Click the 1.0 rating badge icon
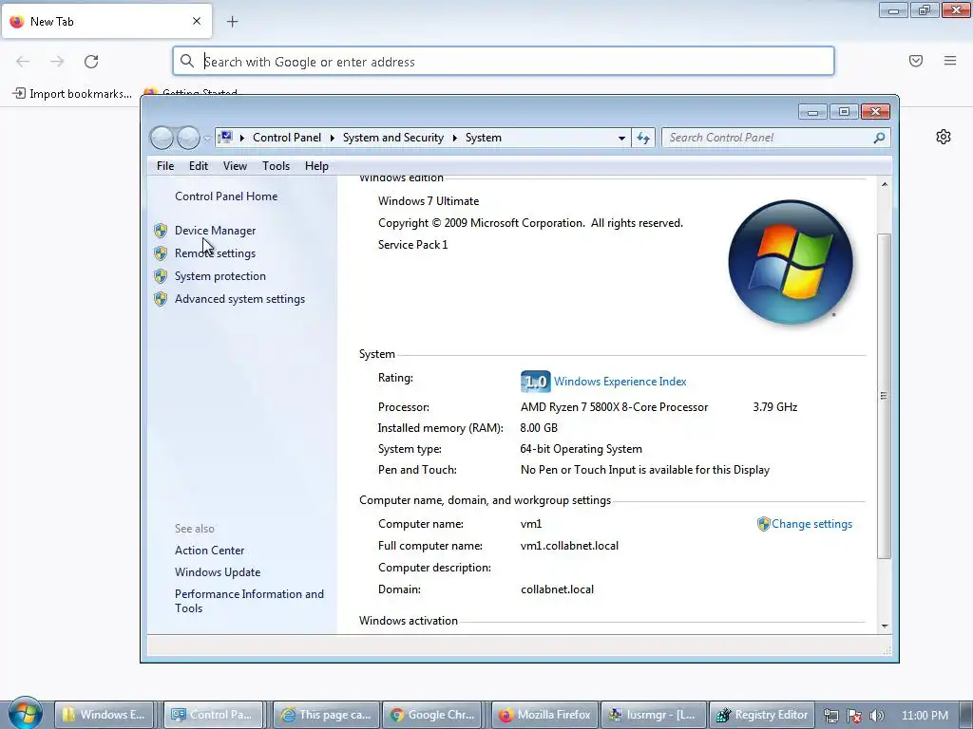This screenshot has height=729, width=973. tap(535, 382)
